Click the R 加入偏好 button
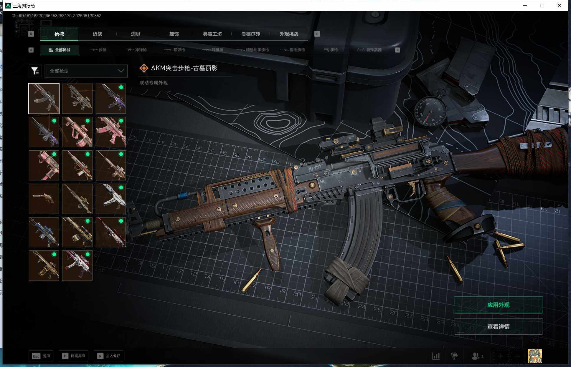 point(109,356)
